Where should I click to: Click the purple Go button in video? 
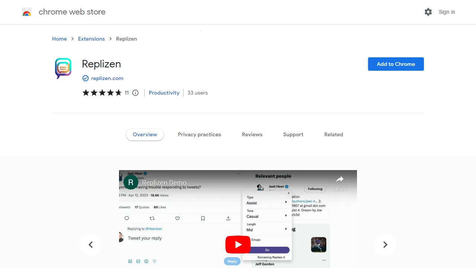click(x=267, y=250)
